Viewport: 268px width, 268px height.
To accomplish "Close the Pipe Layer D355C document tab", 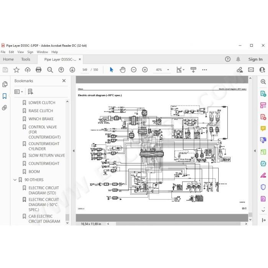I will tap(80, 59).
